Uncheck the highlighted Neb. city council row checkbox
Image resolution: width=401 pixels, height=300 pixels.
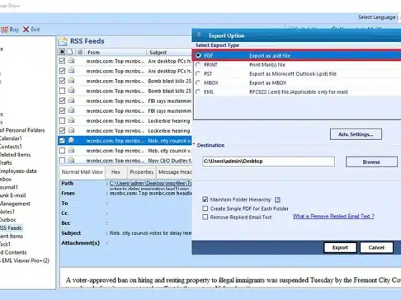[x=62, y=141]
